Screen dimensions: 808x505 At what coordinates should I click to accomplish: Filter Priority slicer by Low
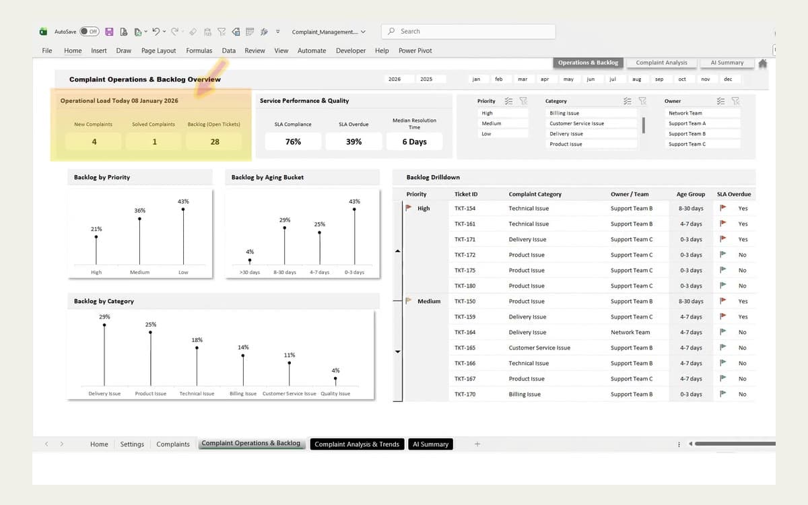[x=504, y=134]
